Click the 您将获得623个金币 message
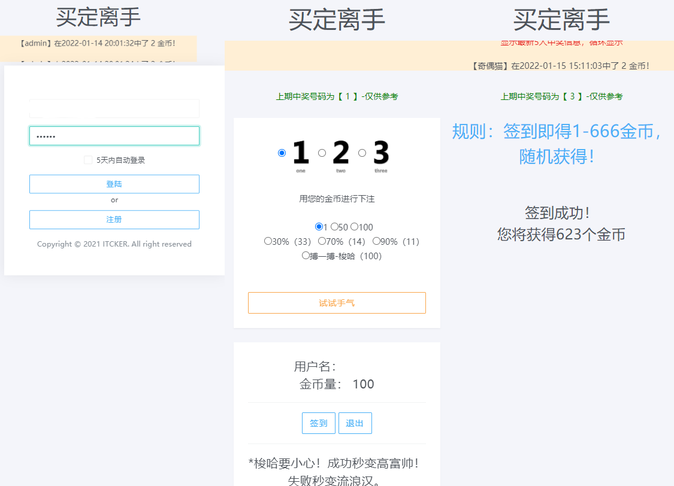 (561, 235)
